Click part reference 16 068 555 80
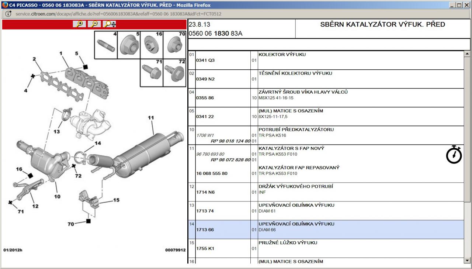472x269 pixels. click(212, 173)
